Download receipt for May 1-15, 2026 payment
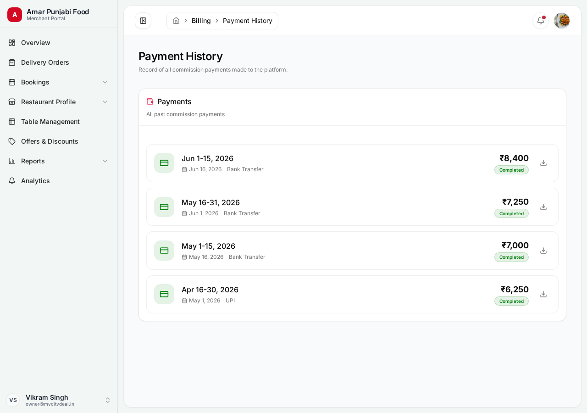Screen dimensions: 587x413 [x=543, y=251]
